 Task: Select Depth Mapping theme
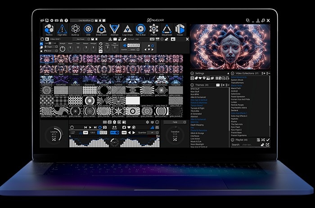[x=197, y=125]
